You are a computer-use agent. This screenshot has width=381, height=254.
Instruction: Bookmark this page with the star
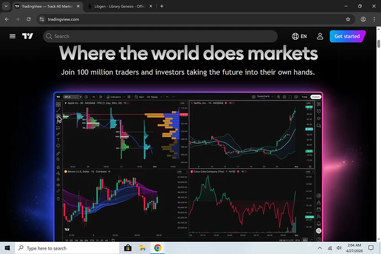pyautogui.click(x=348, y=19)
